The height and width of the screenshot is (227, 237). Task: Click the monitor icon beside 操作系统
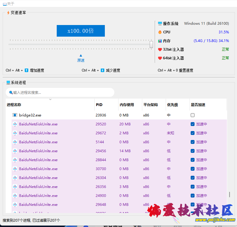[x=160, y=24]
